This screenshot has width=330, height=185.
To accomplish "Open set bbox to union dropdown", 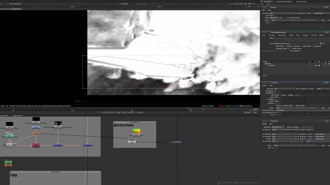I will pos(277,129).
